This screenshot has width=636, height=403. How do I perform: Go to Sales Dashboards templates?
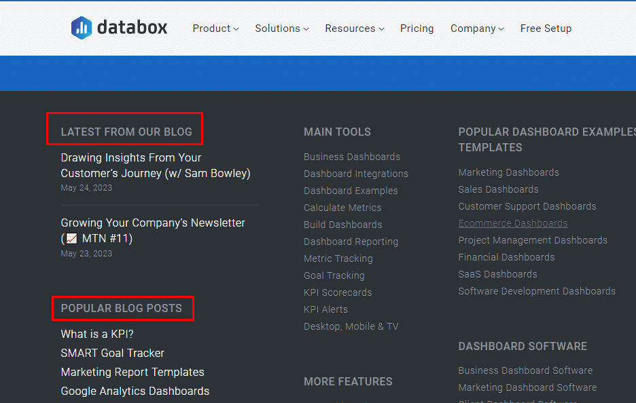[498, 189]
